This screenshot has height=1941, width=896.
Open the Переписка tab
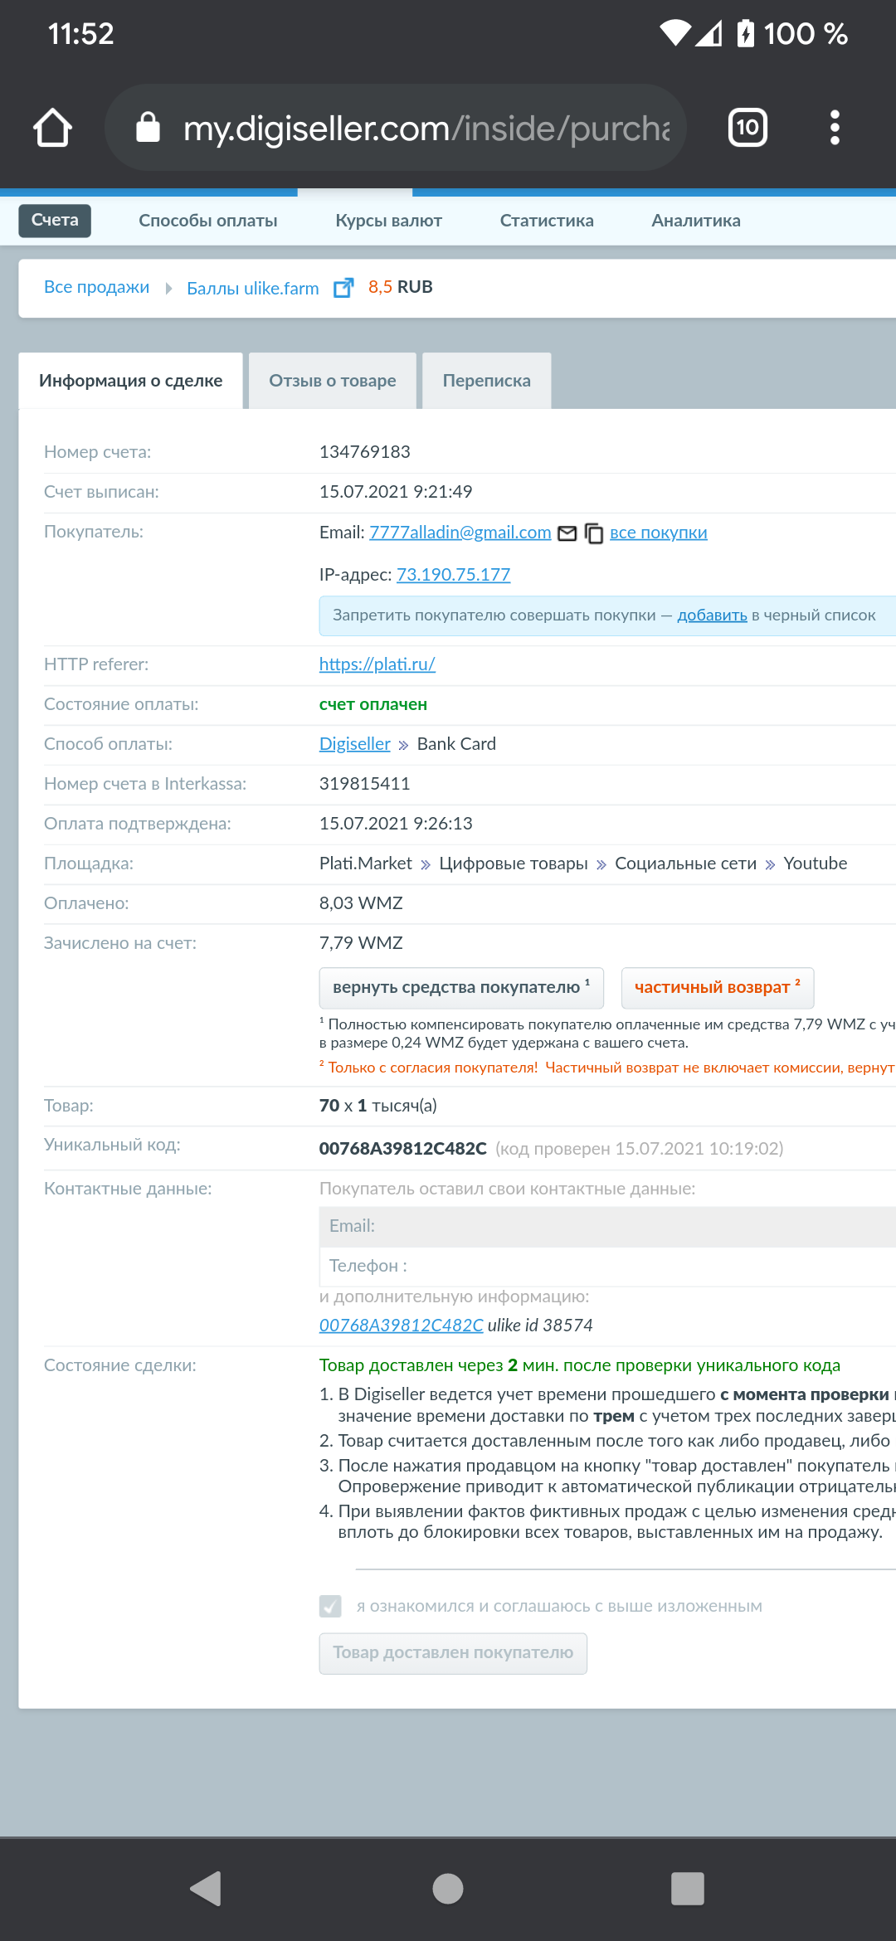coord(487,381)
